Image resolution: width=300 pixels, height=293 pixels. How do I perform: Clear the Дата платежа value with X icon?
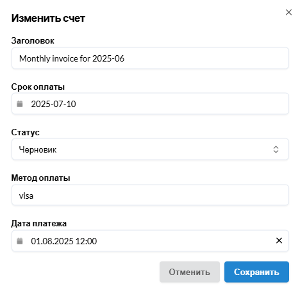279,240
